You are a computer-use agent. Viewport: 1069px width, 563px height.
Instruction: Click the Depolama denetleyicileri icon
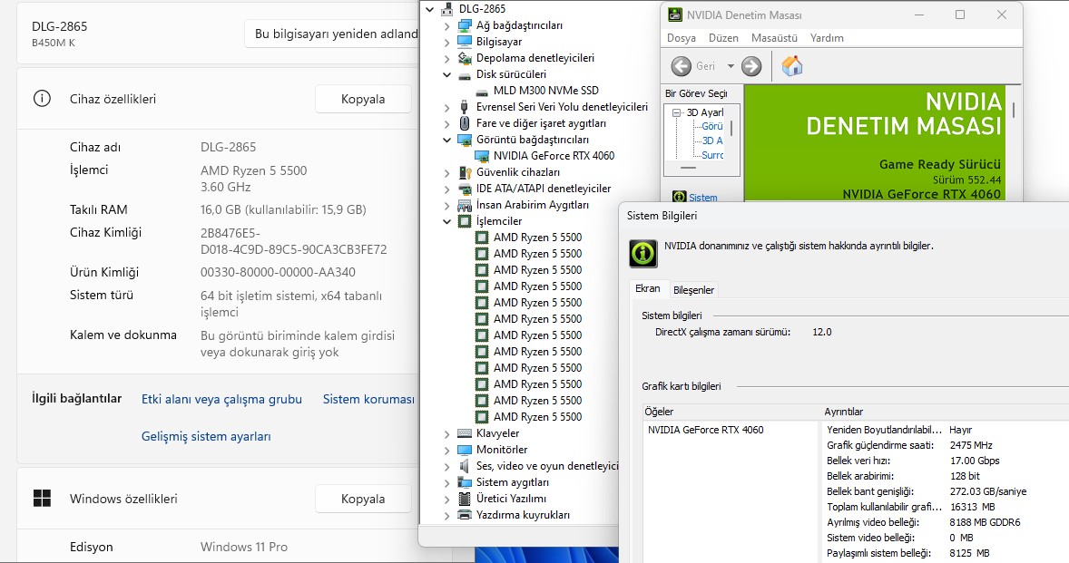tap(465, 58)
